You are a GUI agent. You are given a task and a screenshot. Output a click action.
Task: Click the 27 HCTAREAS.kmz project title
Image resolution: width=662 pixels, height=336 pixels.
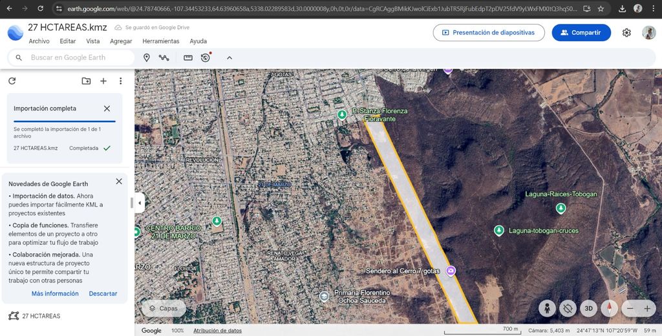point(67,27)
